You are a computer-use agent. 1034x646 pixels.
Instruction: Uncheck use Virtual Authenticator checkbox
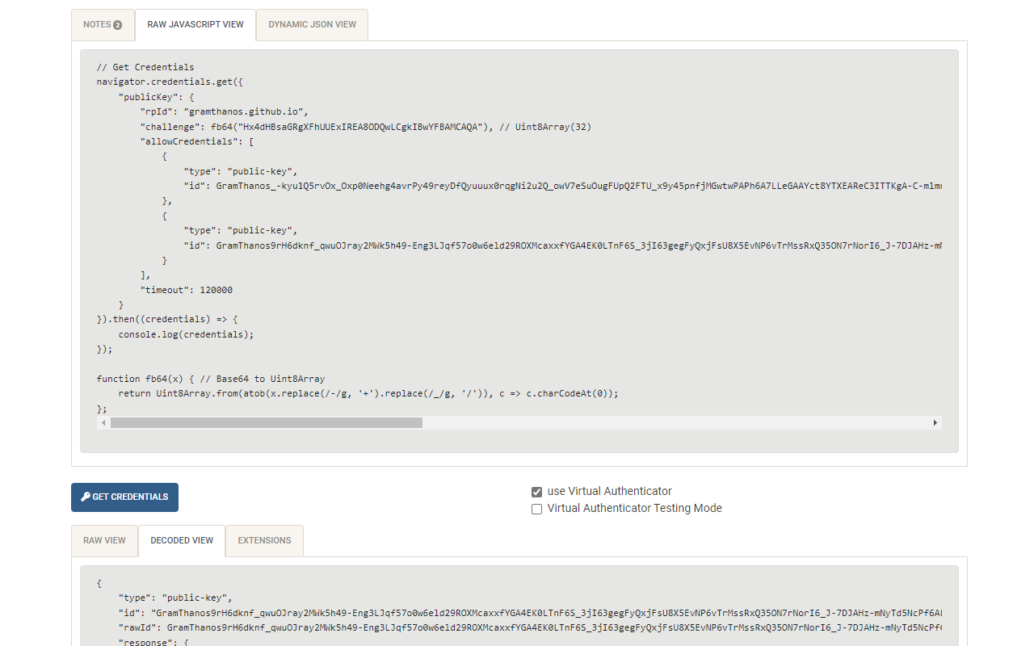click(536, 492)
